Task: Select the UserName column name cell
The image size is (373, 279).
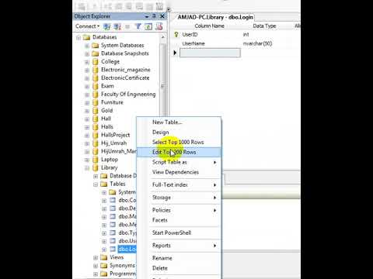Action: pyautogui.click(x=193, y=43)
